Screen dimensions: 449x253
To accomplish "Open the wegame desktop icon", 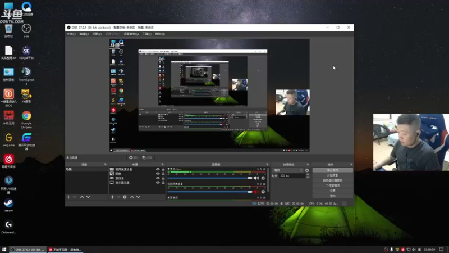I will coord(8,140).
